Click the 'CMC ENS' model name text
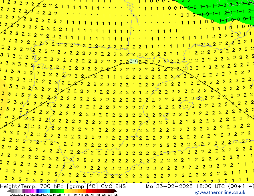254x196 pixels. point(113,186)
